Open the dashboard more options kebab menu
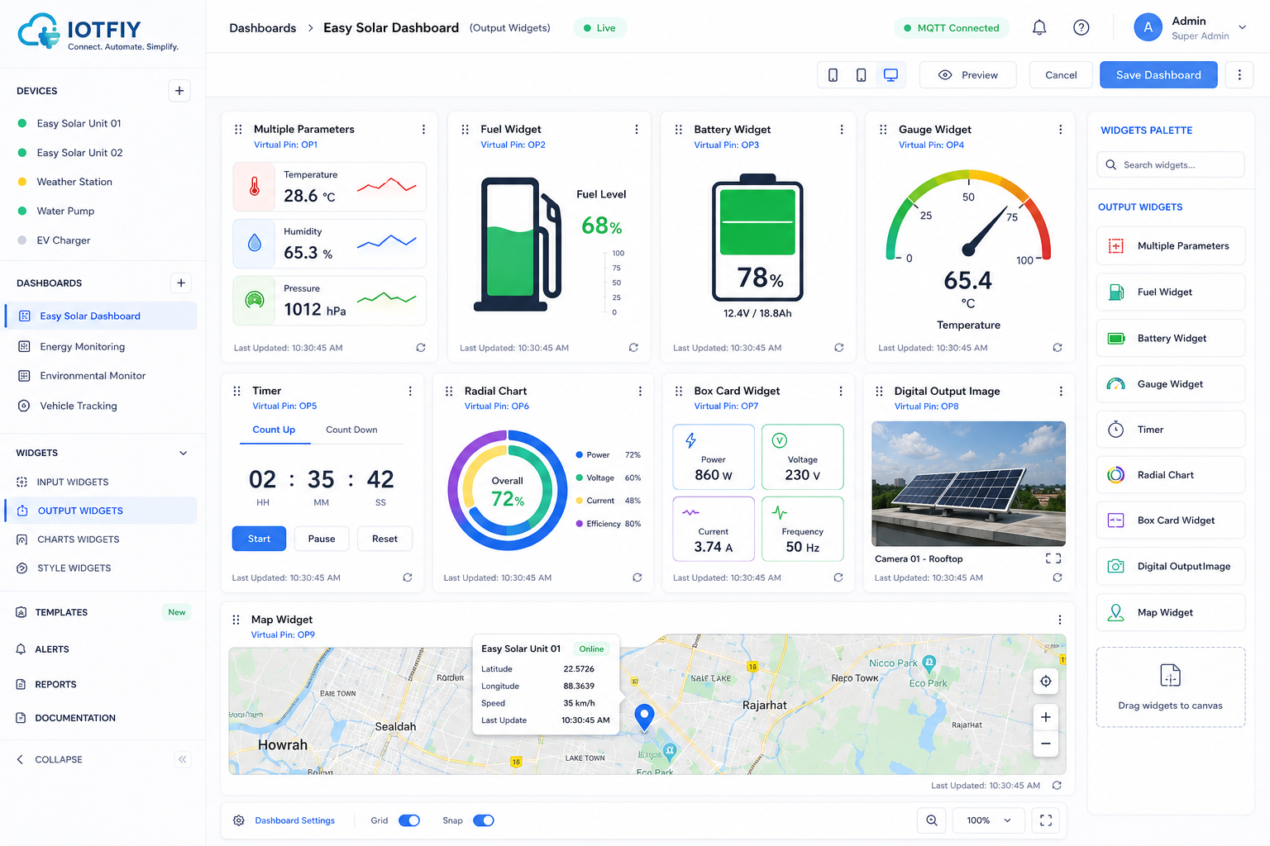The width and height of the screenshot is (1270, 846). 1239,75
